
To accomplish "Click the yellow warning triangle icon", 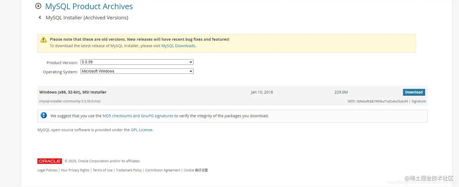I will 44,40.
